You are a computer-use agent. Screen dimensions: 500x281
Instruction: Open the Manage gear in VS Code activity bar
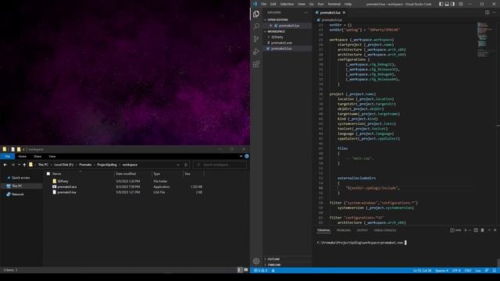tap(256, 261)
